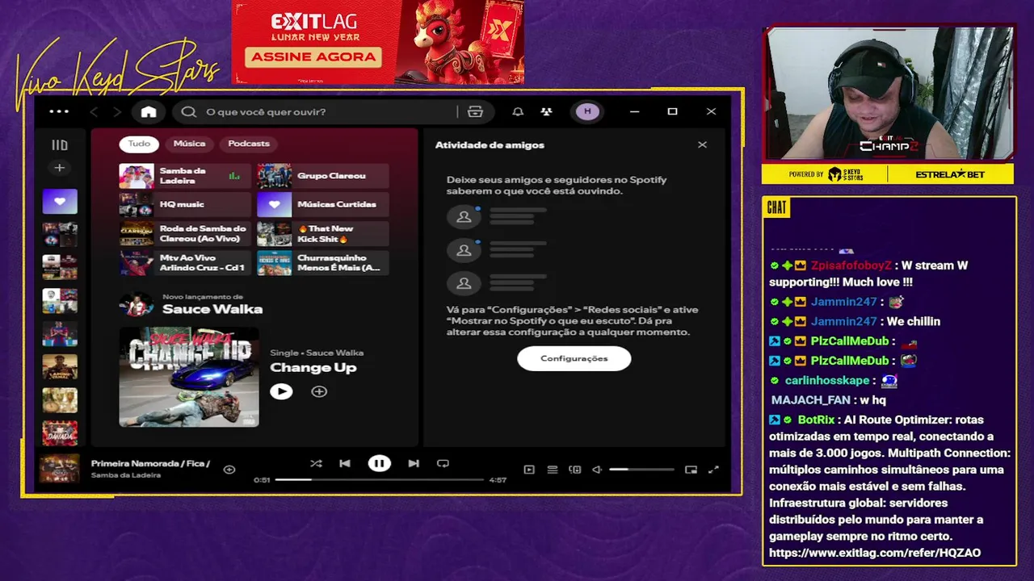Click the exitlag.com referral link in chat
The image size is (1034, 581).
tap(875, 553)
